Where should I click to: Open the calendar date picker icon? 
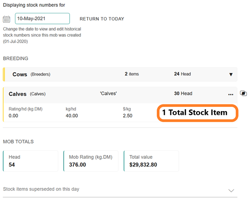6,19
